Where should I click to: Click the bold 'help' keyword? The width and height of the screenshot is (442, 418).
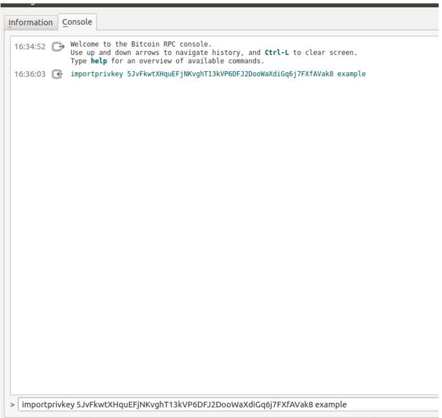[x=99, y=61]
